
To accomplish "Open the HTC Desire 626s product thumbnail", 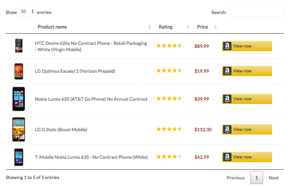I will [19, 46].
